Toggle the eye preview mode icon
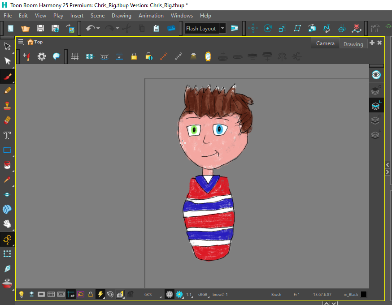Image resolution: width=392 pixels, height=305 pixels. point(376,74)
